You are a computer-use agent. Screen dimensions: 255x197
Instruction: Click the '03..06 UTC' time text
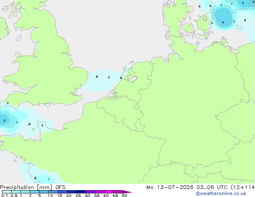coord(212,187)
